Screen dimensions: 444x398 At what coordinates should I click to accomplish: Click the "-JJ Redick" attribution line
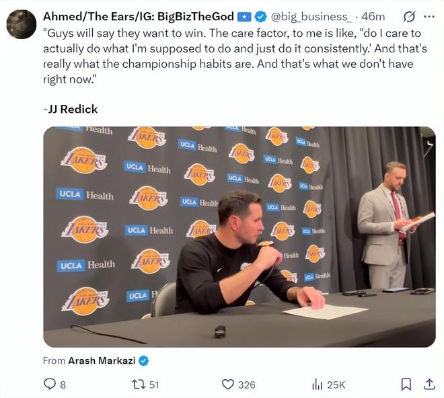pyautogui.click(x=70, y=109)
